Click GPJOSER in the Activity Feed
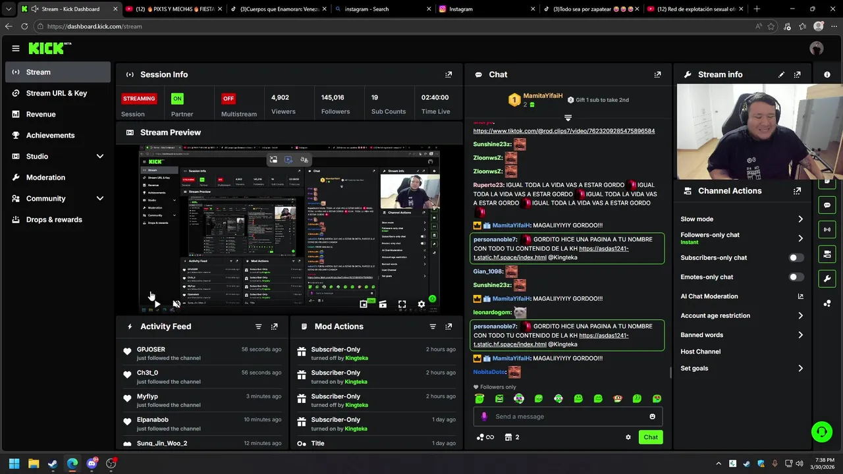This screenshot has height=474, width=843. tap(151, 350)
